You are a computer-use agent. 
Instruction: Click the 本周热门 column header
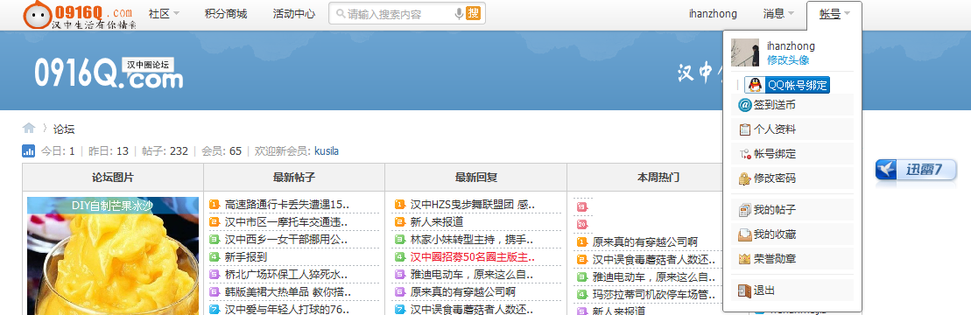pos(658,178)
